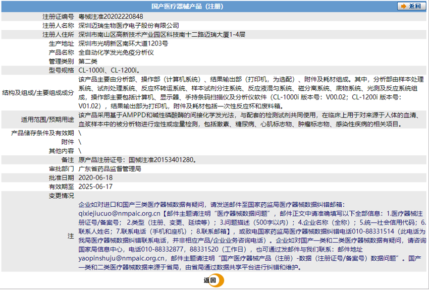This screenshot has height=290, width=429.
Task: Click the 注册人住所 label
Action: coord(58,35)
